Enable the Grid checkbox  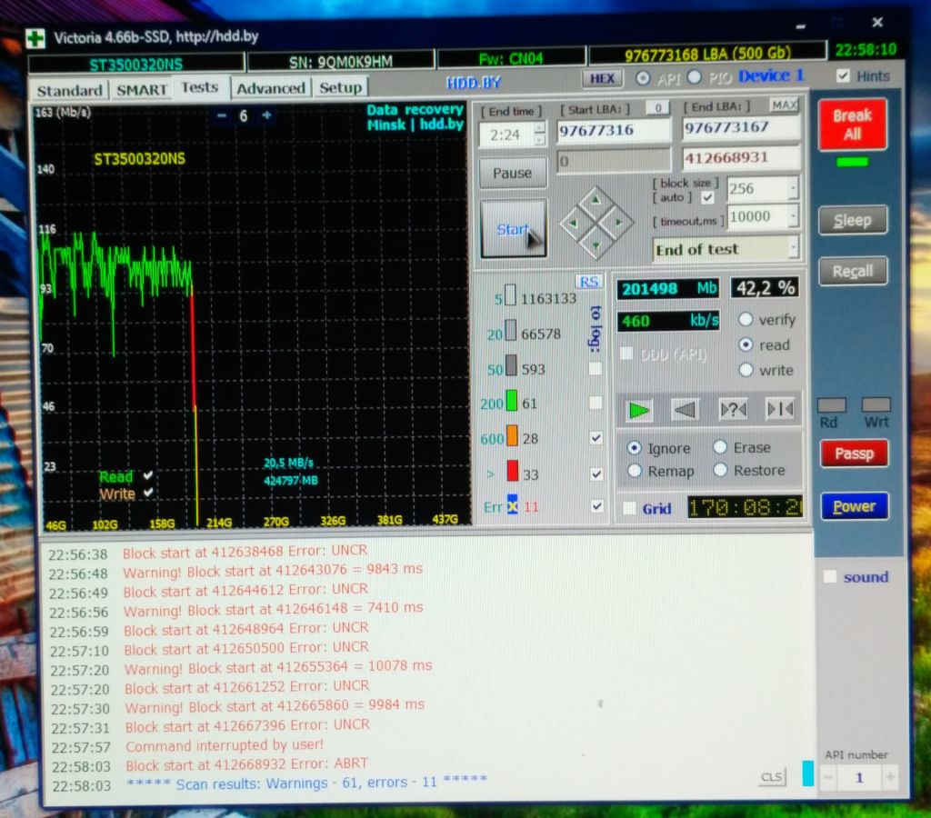coord(629,508)
